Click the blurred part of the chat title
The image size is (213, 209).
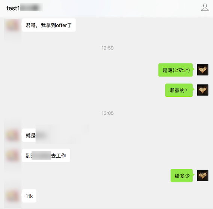click(31, 7)
